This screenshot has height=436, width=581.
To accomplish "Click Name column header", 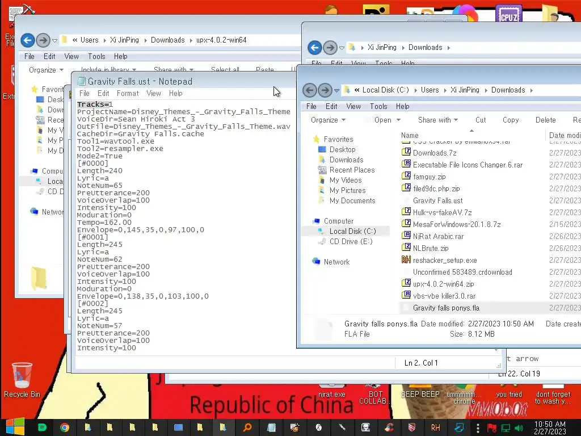I will point(410,135).
